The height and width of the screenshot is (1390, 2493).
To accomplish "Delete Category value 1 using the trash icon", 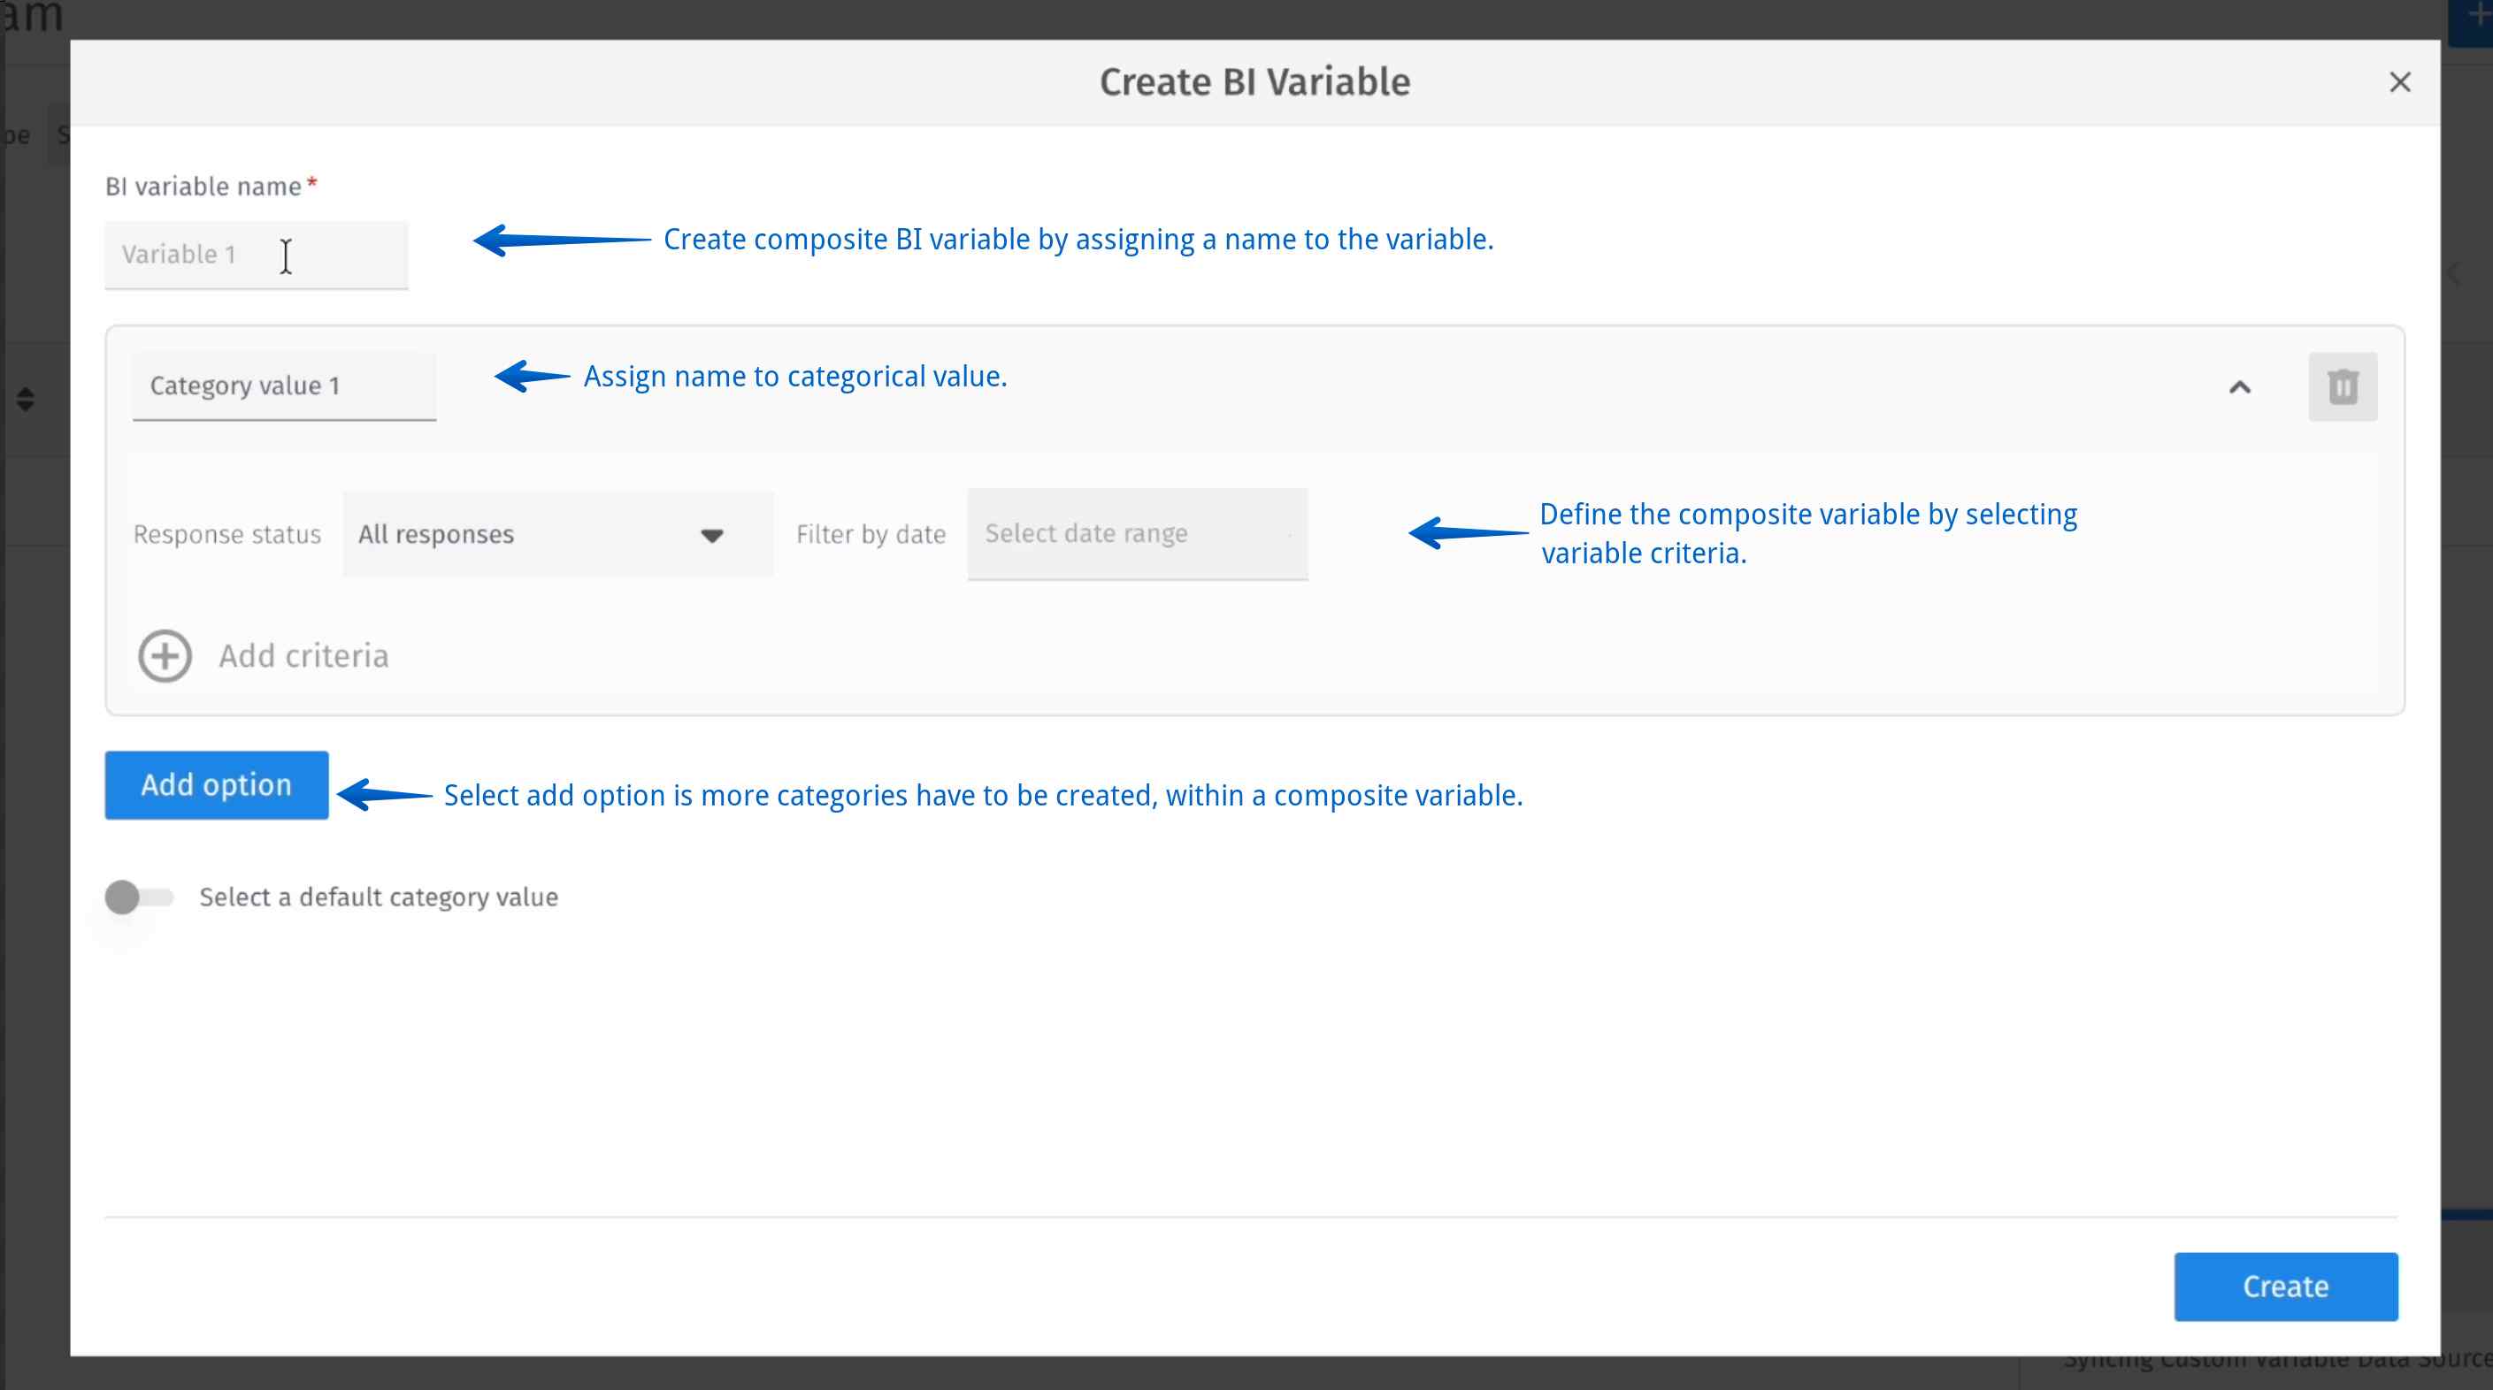I will click(x=2342, y=386).
